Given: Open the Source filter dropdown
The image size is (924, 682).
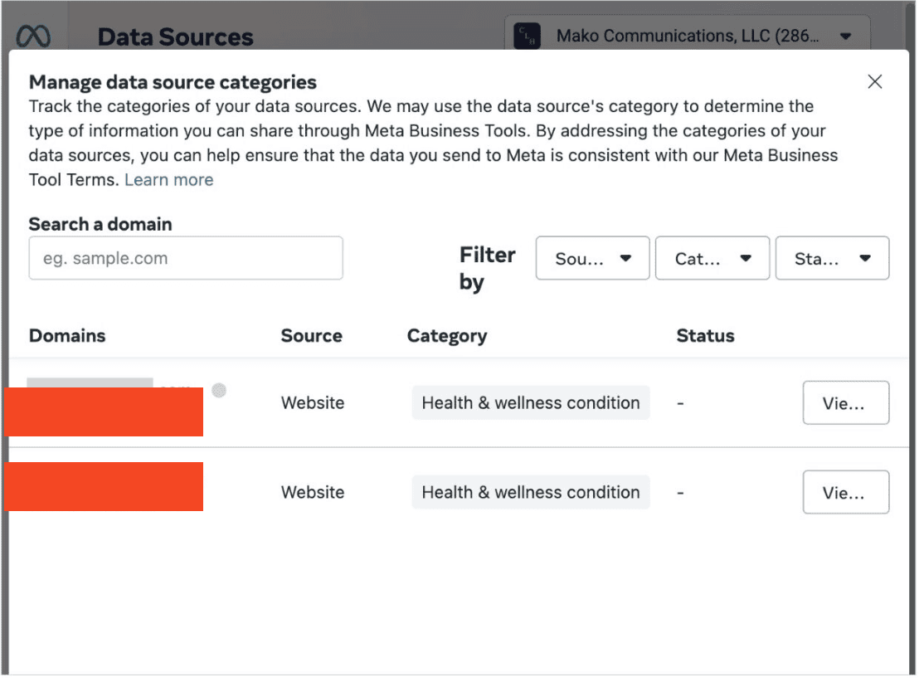Looking at the screenshot, I should coord(591,258).
